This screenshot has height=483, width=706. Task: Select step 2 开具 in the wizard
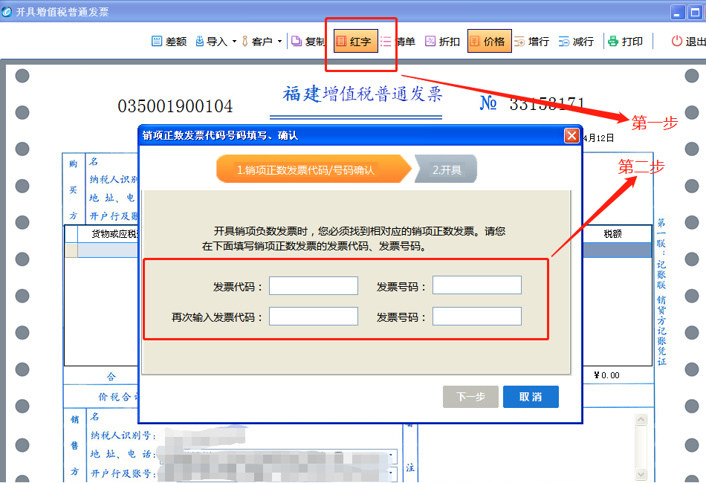pos(447,170)
